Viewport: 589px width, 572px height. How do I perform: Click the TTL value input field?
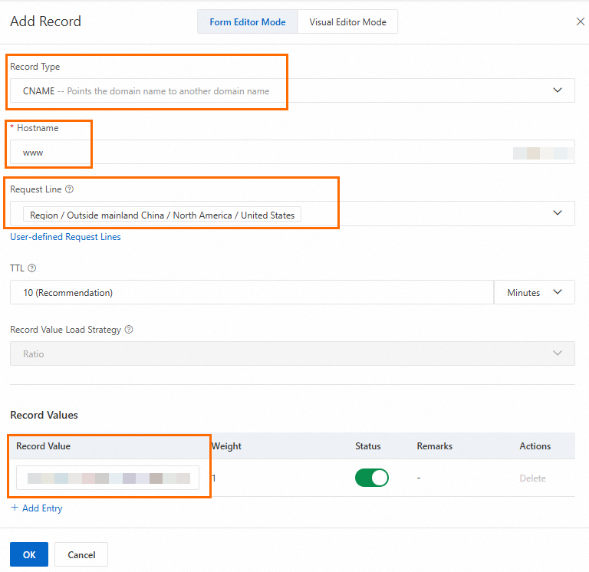tap(252, 292)
